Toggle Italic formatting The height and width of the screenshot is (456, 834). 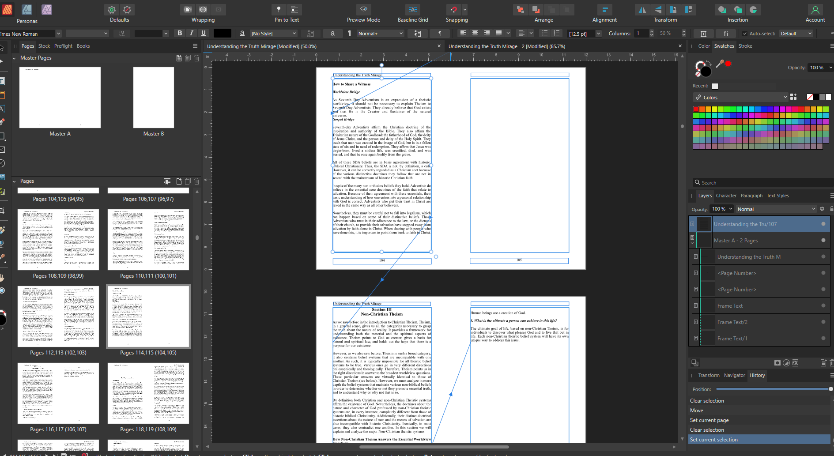tap(192, 33)
